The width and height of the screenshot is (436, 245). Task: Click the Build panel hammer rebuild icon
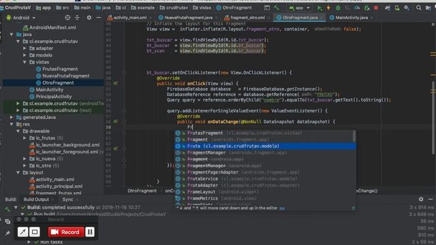7,209
